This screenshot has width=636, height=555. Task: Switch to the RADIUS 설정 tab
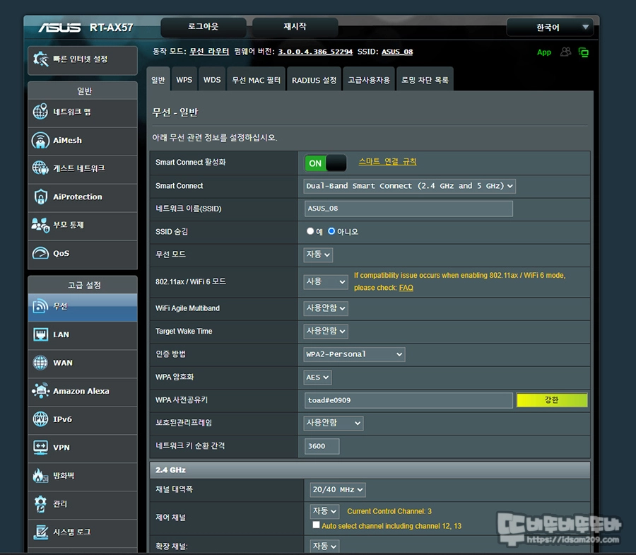[314, 79]
